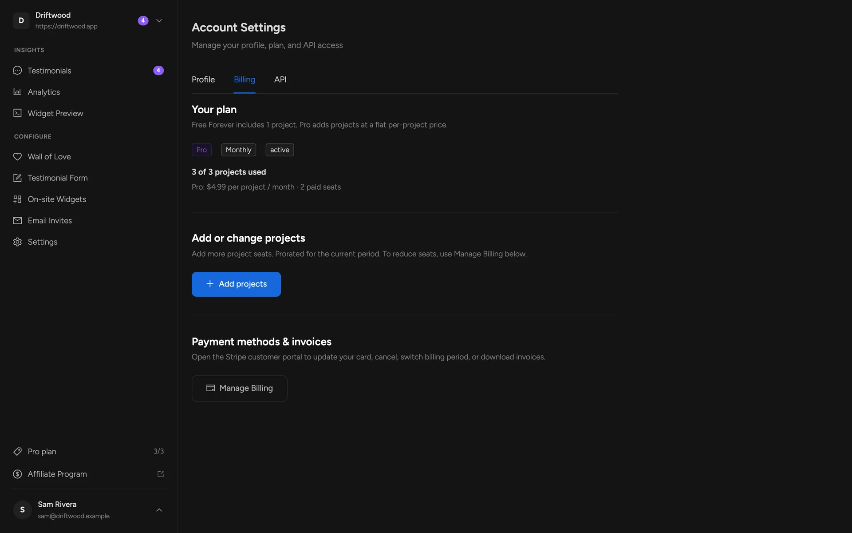
Task: Open the API tab
Action: 280,80
